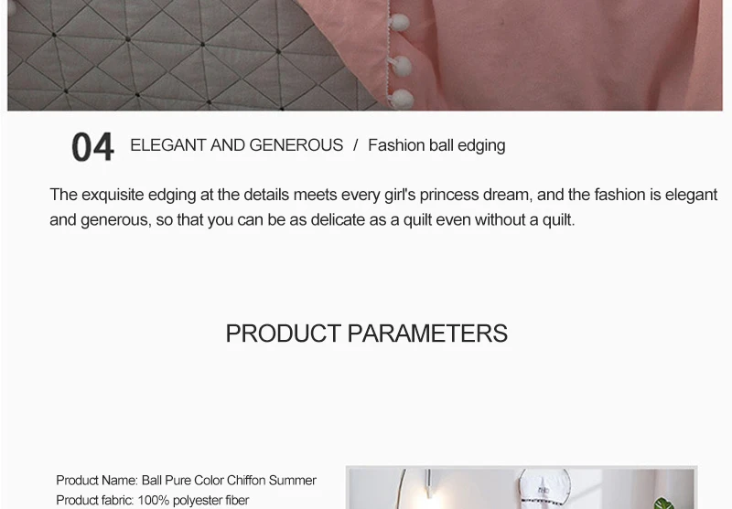The height and width of the screenshot is (509, 732).
Task: Click the gray diamond-quilted fabric area
Action: tap(178, 56)
